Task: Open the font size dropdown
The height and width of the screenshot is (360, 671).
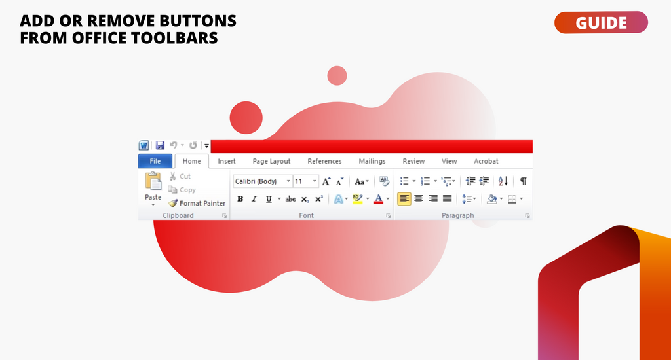Action: [x=315, y=181]
